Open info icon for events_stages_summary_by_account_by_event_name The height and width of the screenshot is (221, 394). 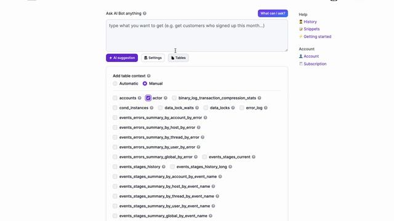point(220,177)
